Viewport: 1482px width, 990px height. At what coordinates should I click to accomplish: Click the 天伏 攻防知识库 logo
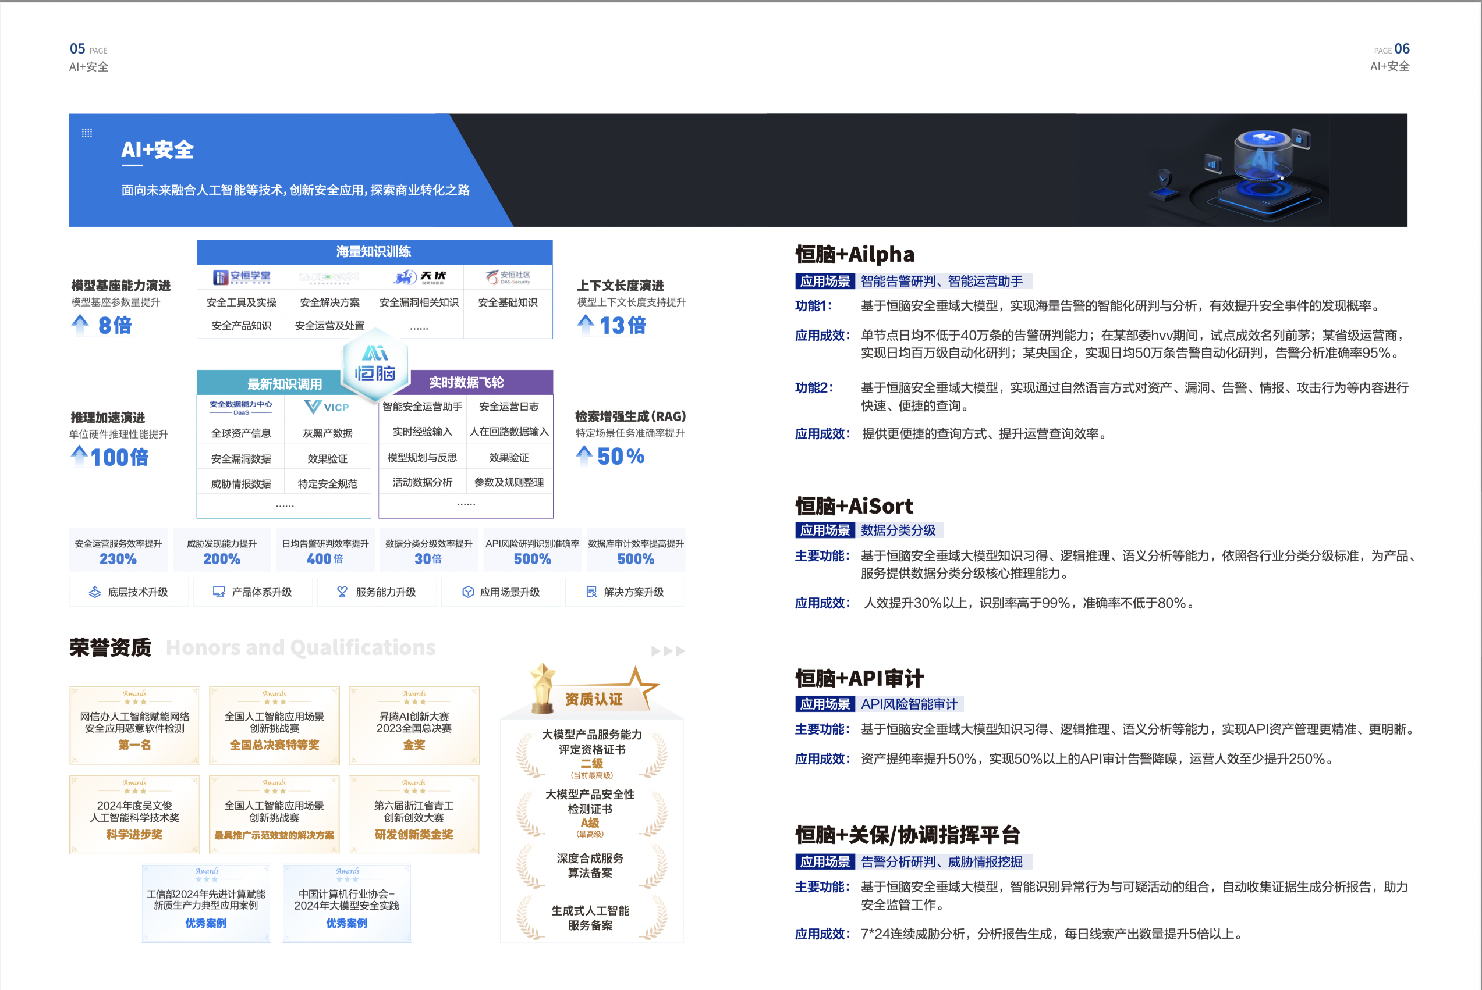420,276
